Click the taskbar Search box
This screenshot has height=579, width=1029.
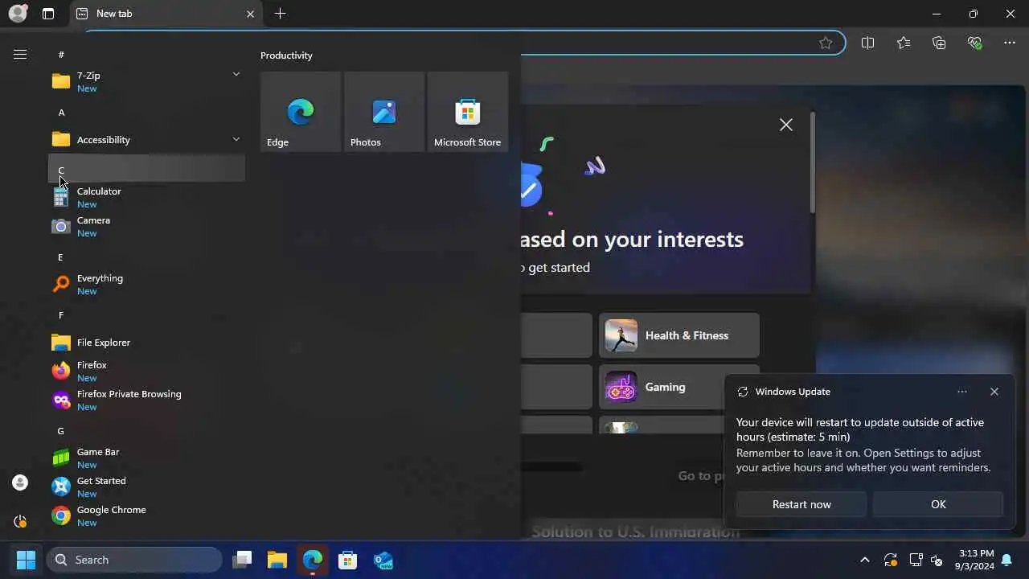[x=134, y=560]
